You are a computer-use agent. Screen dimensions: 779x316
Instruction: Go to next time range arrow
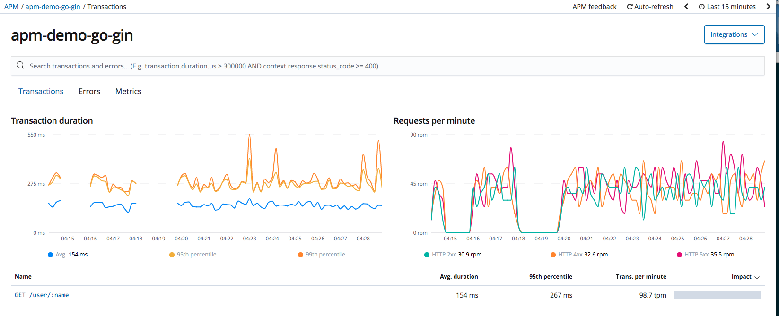768,7
